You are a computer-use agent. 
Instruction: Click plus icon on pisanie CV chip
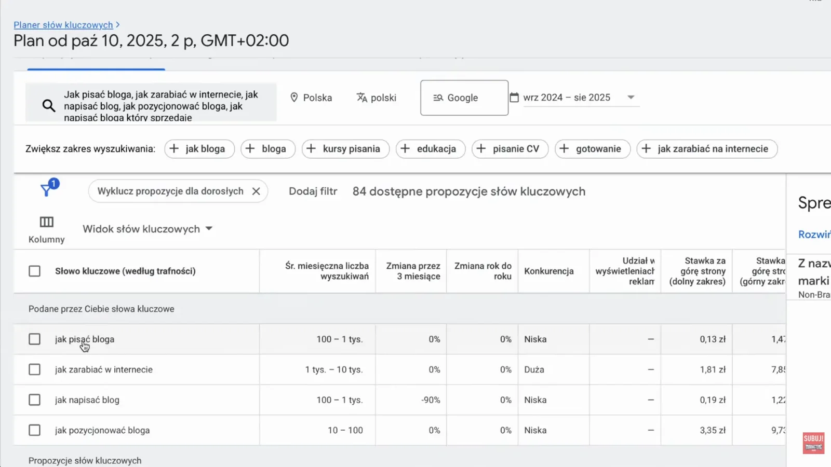coord(481,149)
